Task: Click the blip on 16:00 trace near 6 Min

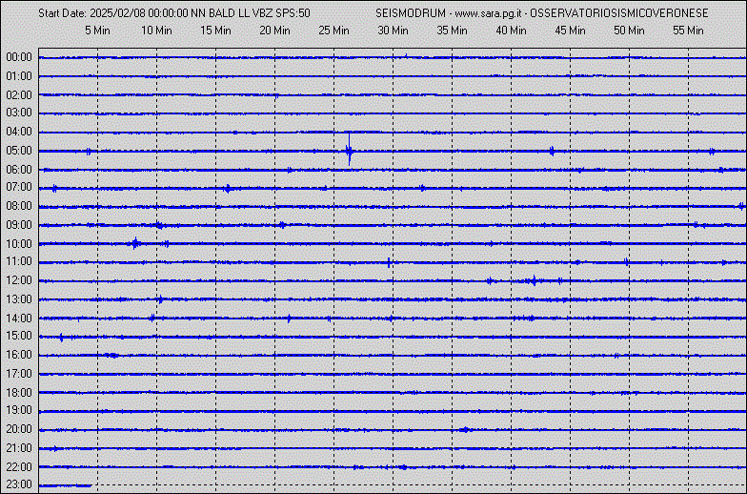Action: (112, 355)
